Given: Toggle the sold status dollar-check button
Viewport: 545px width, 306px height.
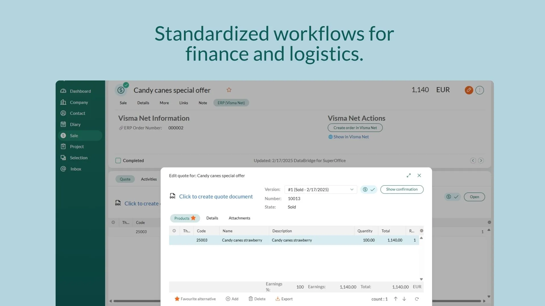Looking at the screenshot, I should tap(368, 190).
